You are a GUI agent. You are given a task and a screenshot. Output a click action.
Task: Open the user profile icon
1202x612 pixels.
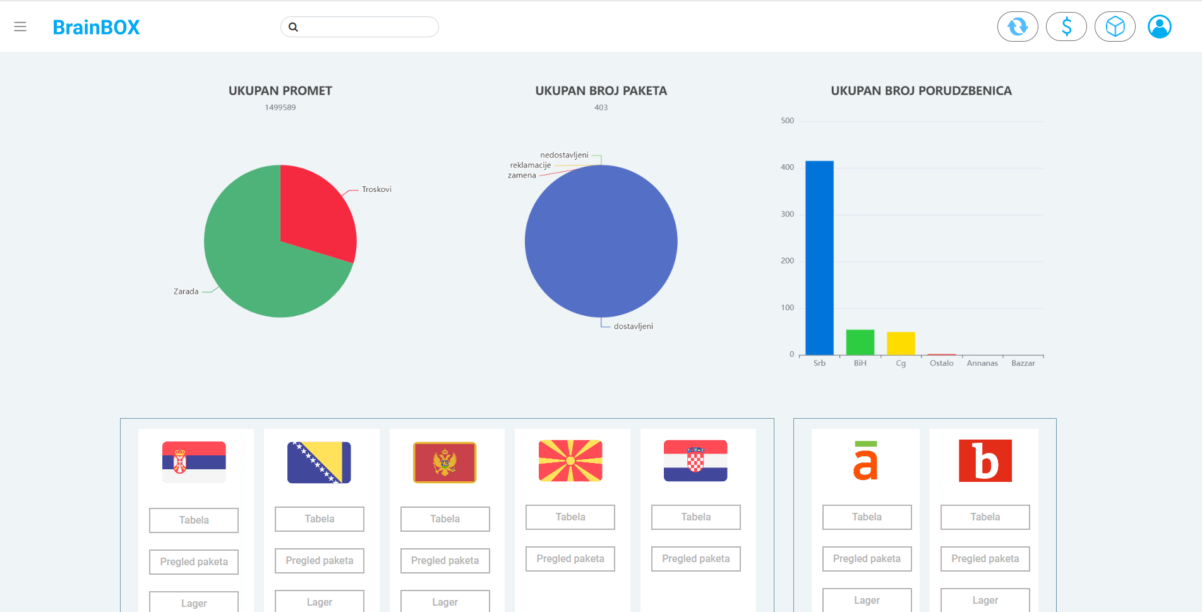[x=1159, y=27]
